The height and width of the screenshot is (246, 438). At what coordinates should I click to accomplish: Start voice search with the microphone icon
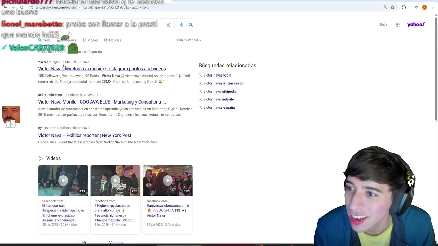pos(181,25)
